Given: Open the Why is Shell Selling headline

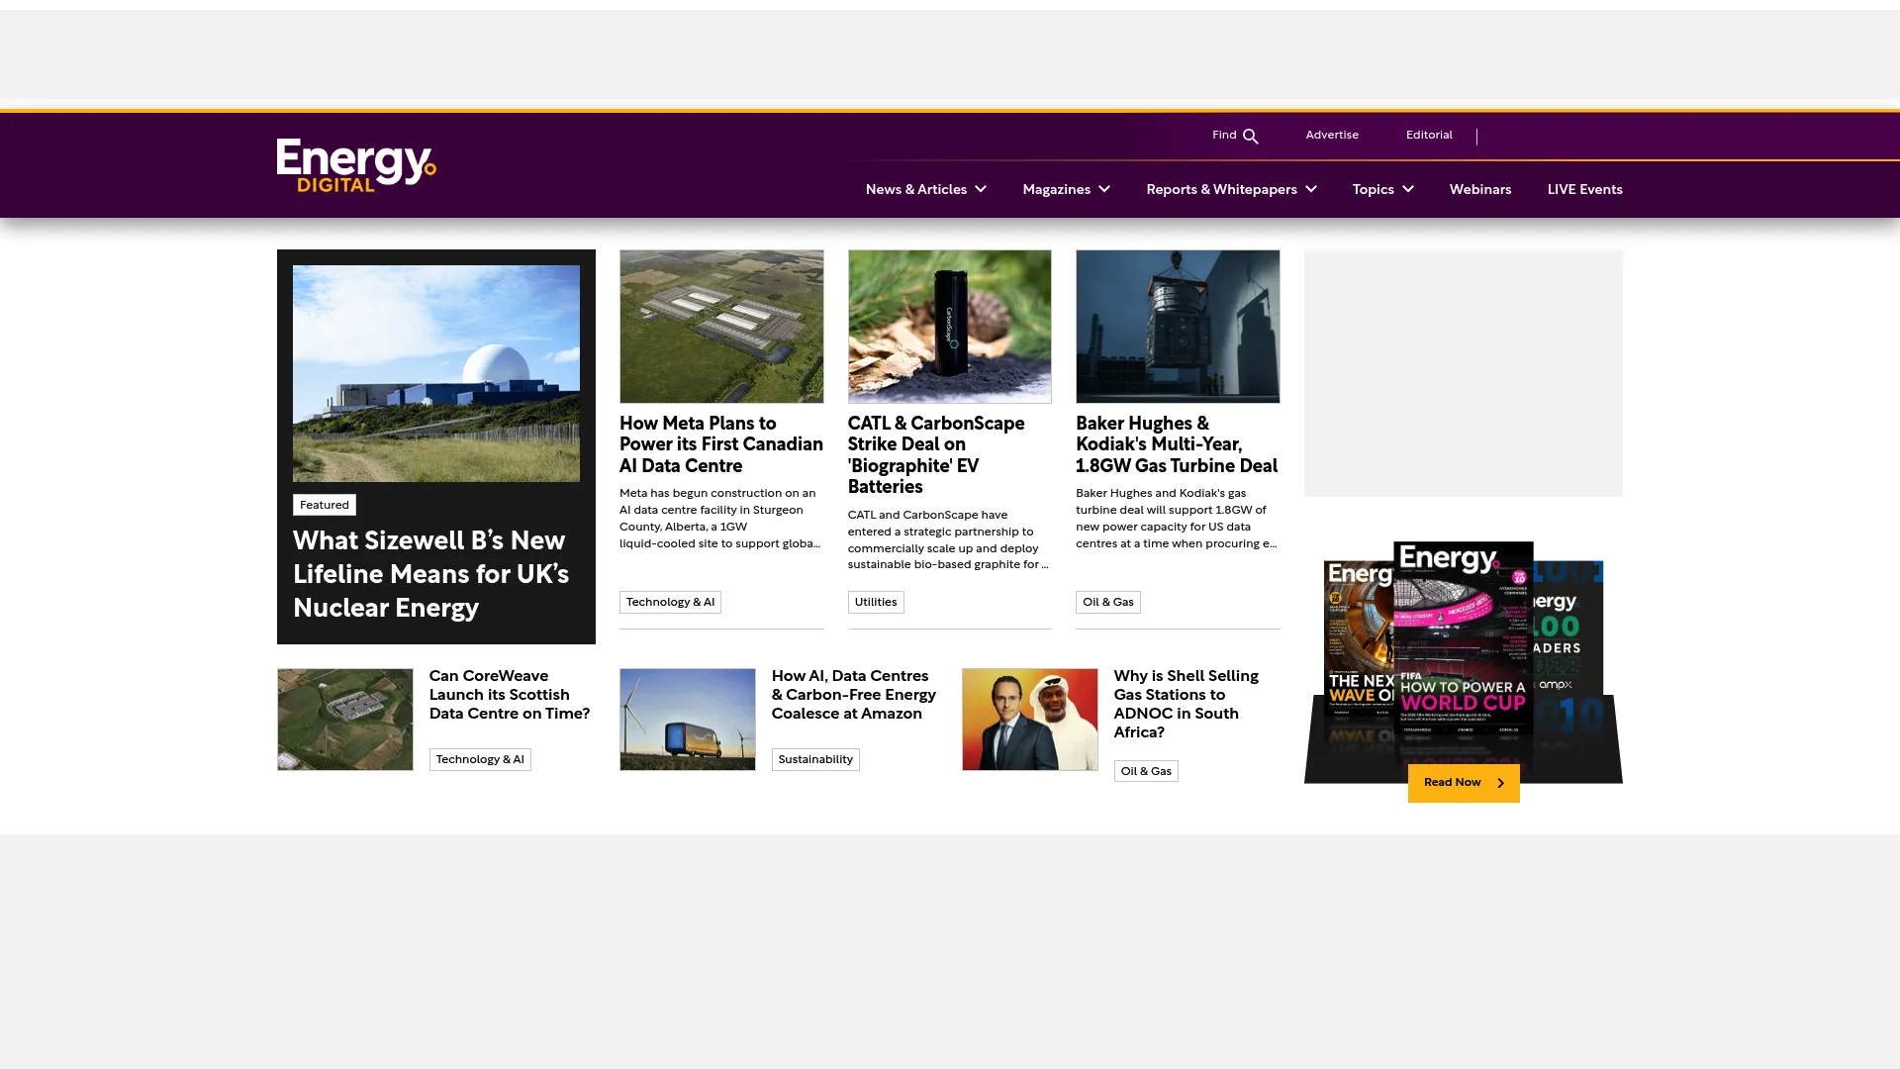Looking at the screenshot, I should tap(1187, 704).
